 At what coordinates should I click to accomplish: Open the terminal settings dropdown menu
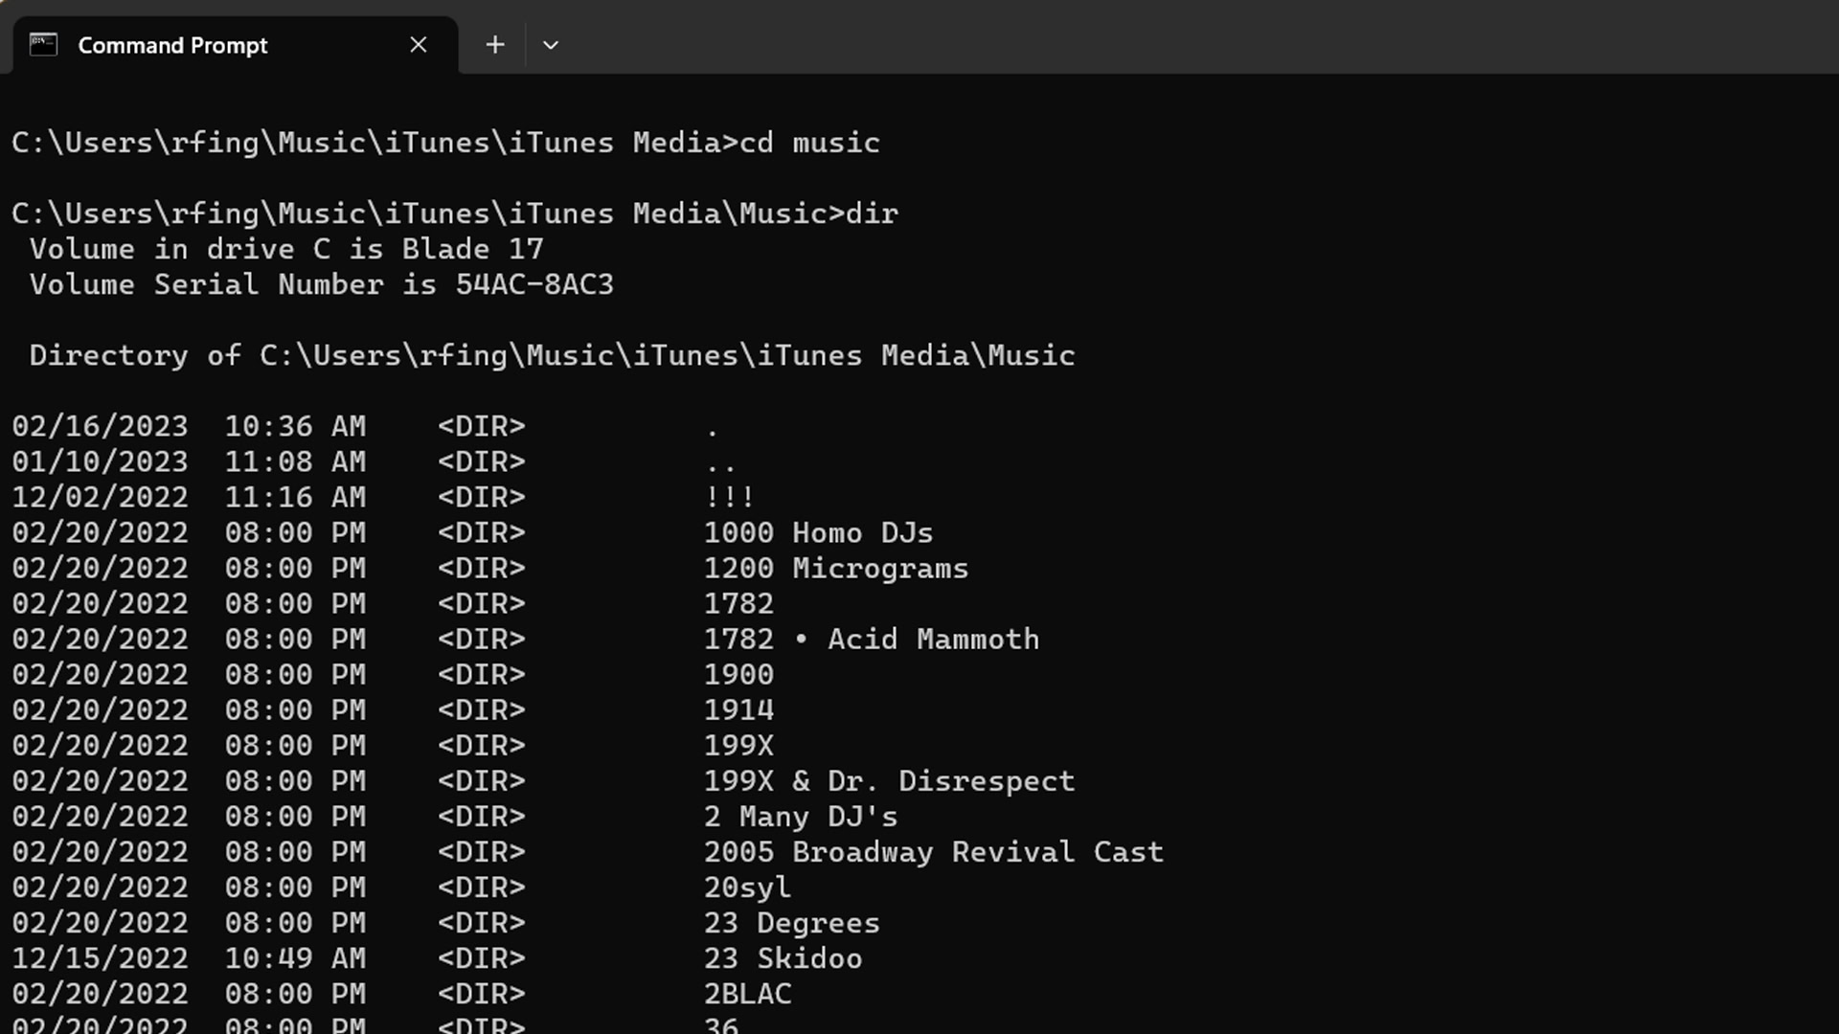tap(551, 44)
